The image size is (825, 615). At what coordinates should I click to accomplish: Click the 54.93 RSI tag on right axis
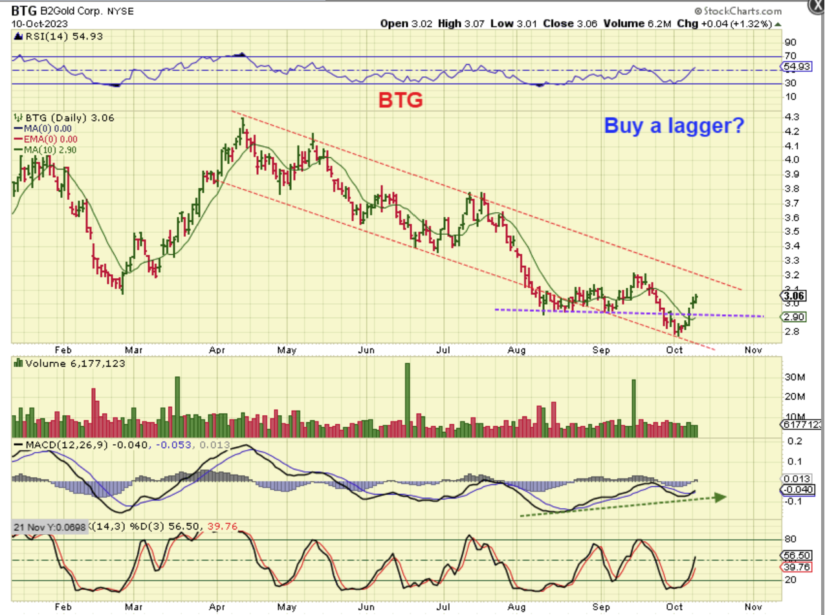coord(797,67)
